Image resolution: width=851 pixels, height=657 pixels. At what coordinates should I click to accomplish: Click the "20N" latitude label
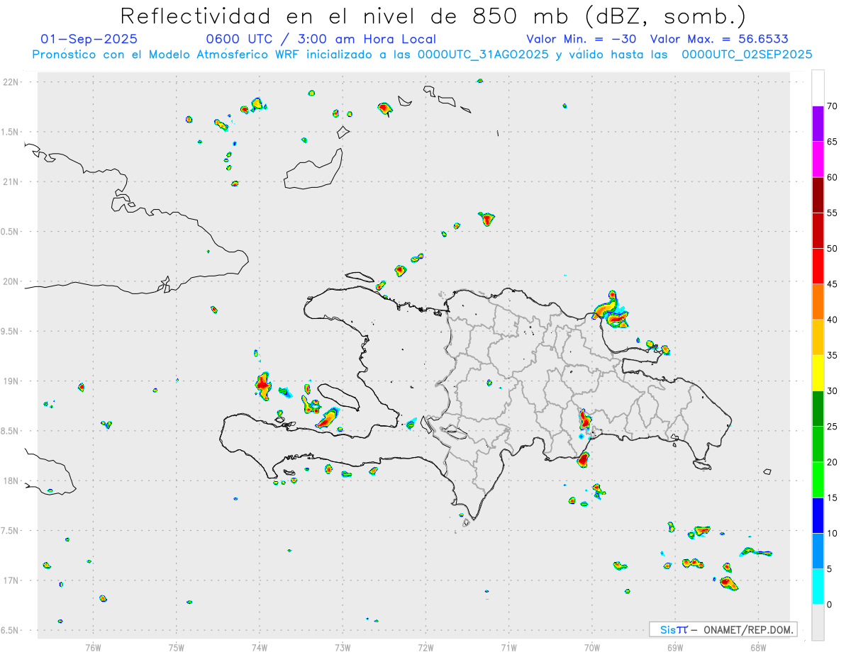point(11,281)
